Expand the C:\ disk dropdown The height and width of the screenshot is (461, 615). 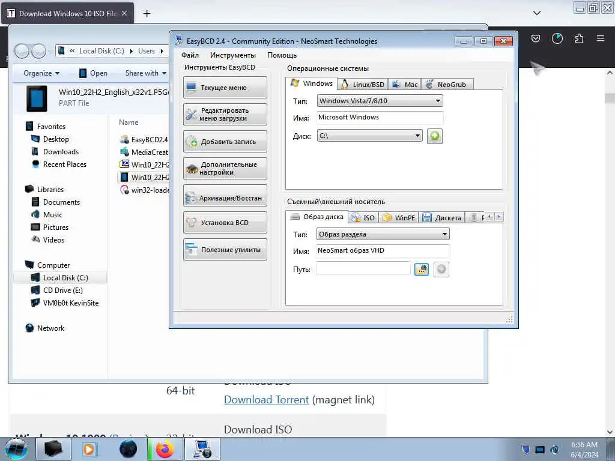pyautogui.click(x=369, y=136)
